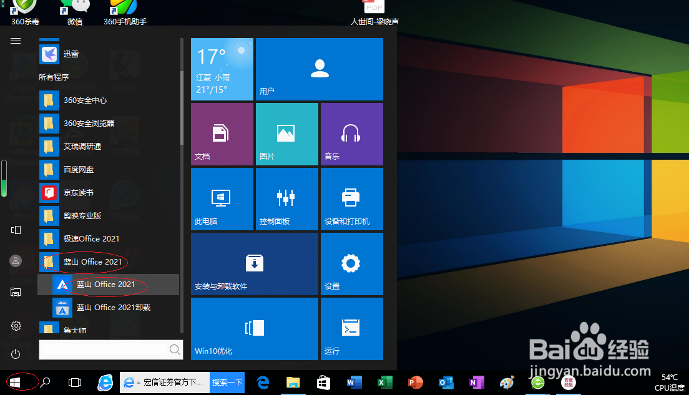This screenshot has width=689, height=395.
Task: Open Microsoft Edge from taskbar
Action: (263, 383)
